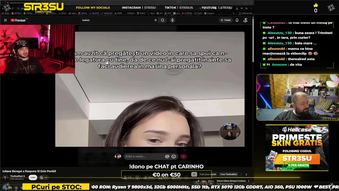
Task: Select the 'From your search' chip
Action: 208,174
